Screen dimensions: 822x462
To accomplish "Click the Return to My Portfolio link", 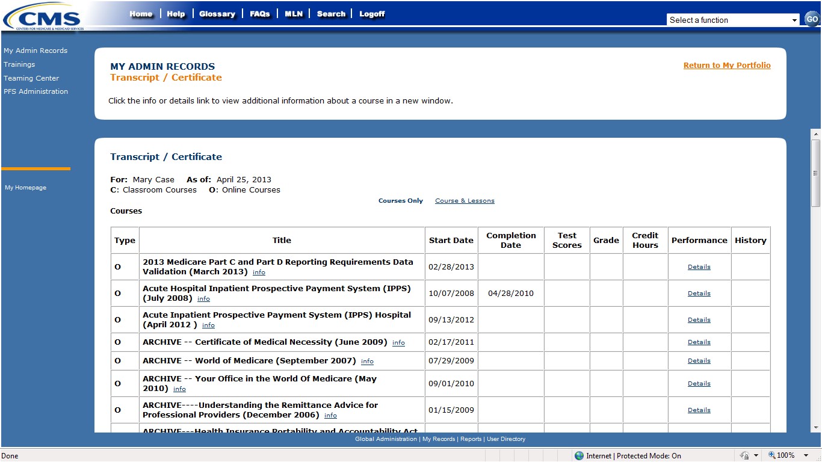I will click(726, 66).
